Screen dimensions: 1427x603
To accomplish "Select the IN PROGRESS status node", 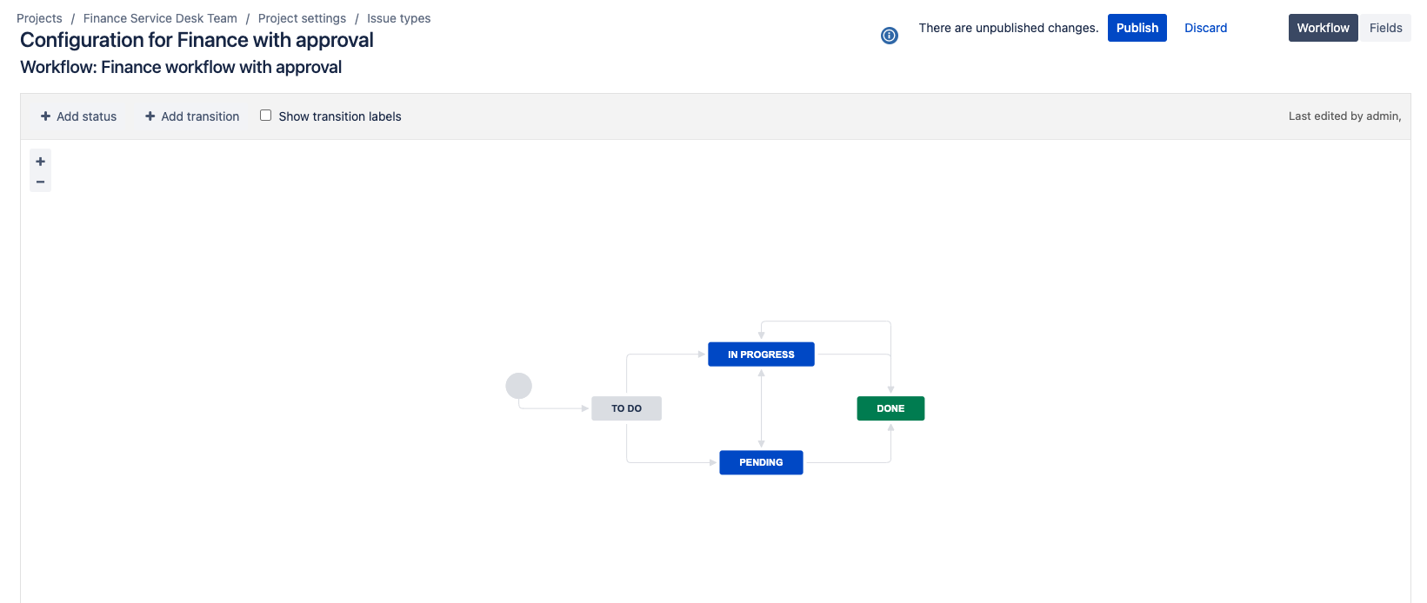I will coord(761,355).
